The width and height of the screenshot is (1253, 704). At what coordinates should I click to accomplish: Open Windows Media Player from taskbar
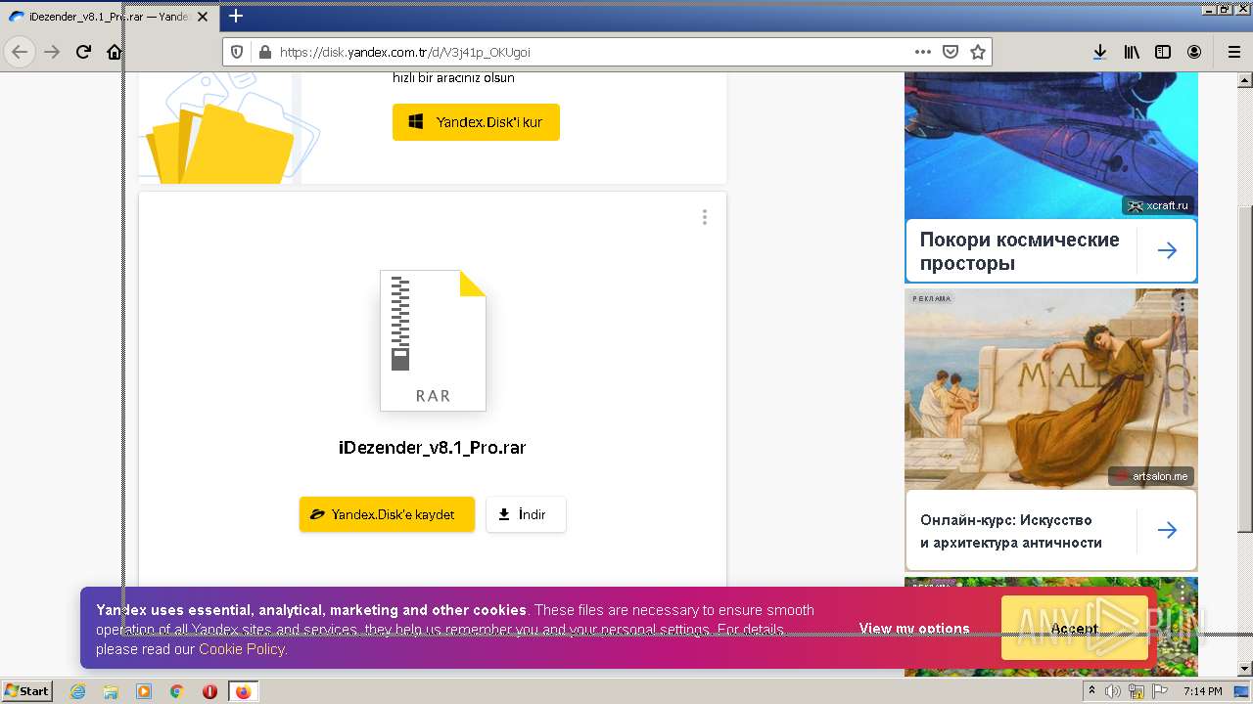coord(144,691)
